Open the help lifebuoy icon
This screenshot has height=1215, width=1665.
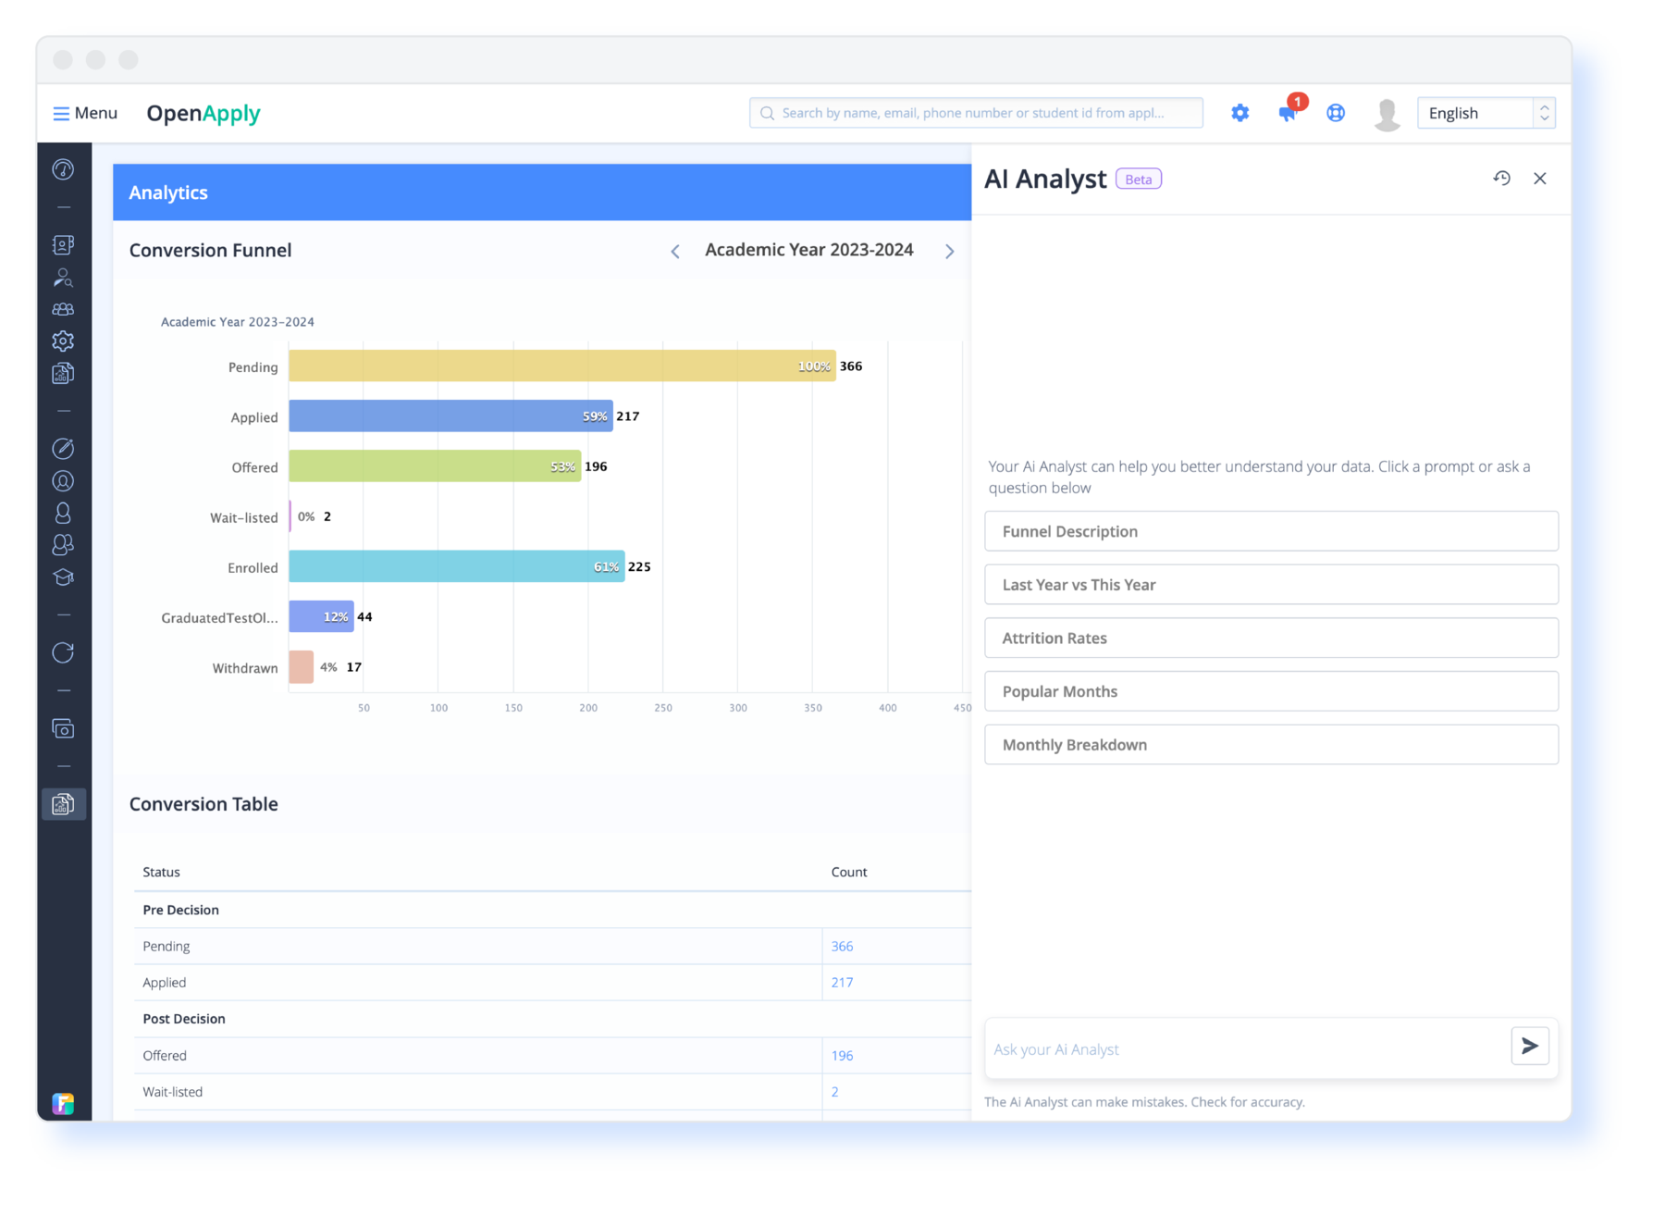(x=1336, y=113)
